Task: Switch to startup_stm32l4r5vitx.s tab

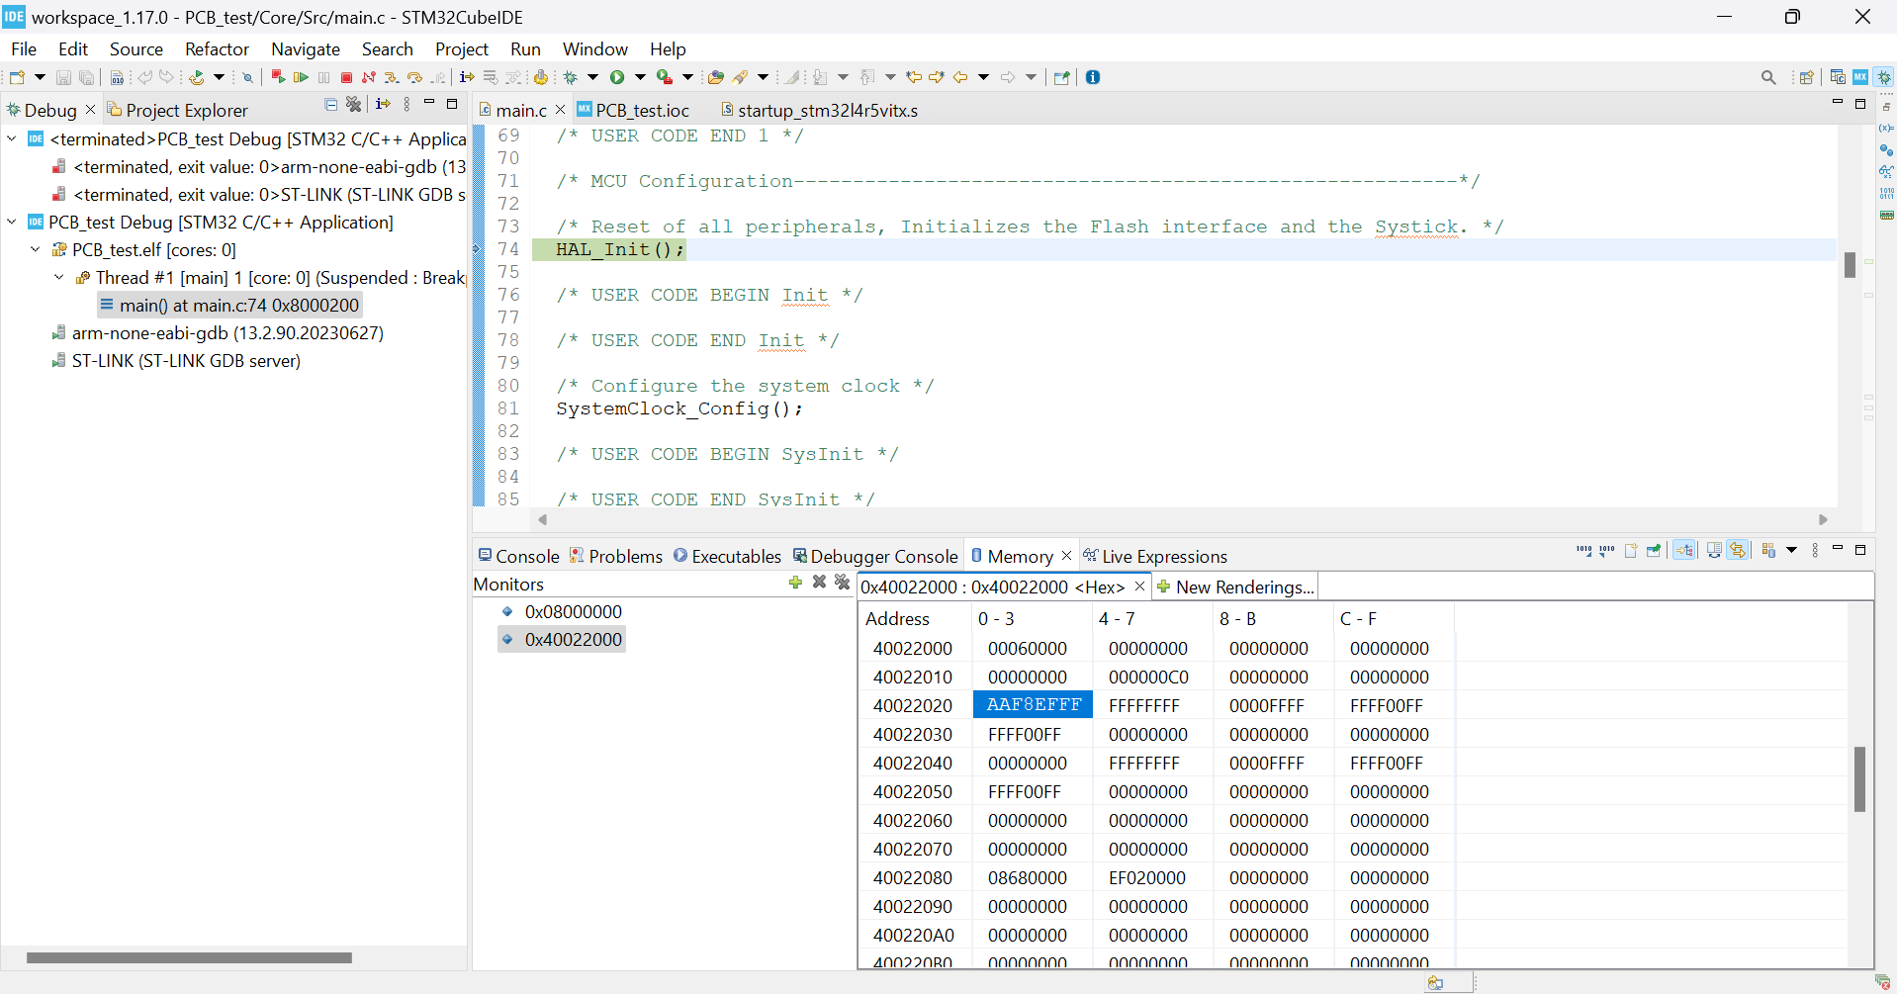Action: 820,110
